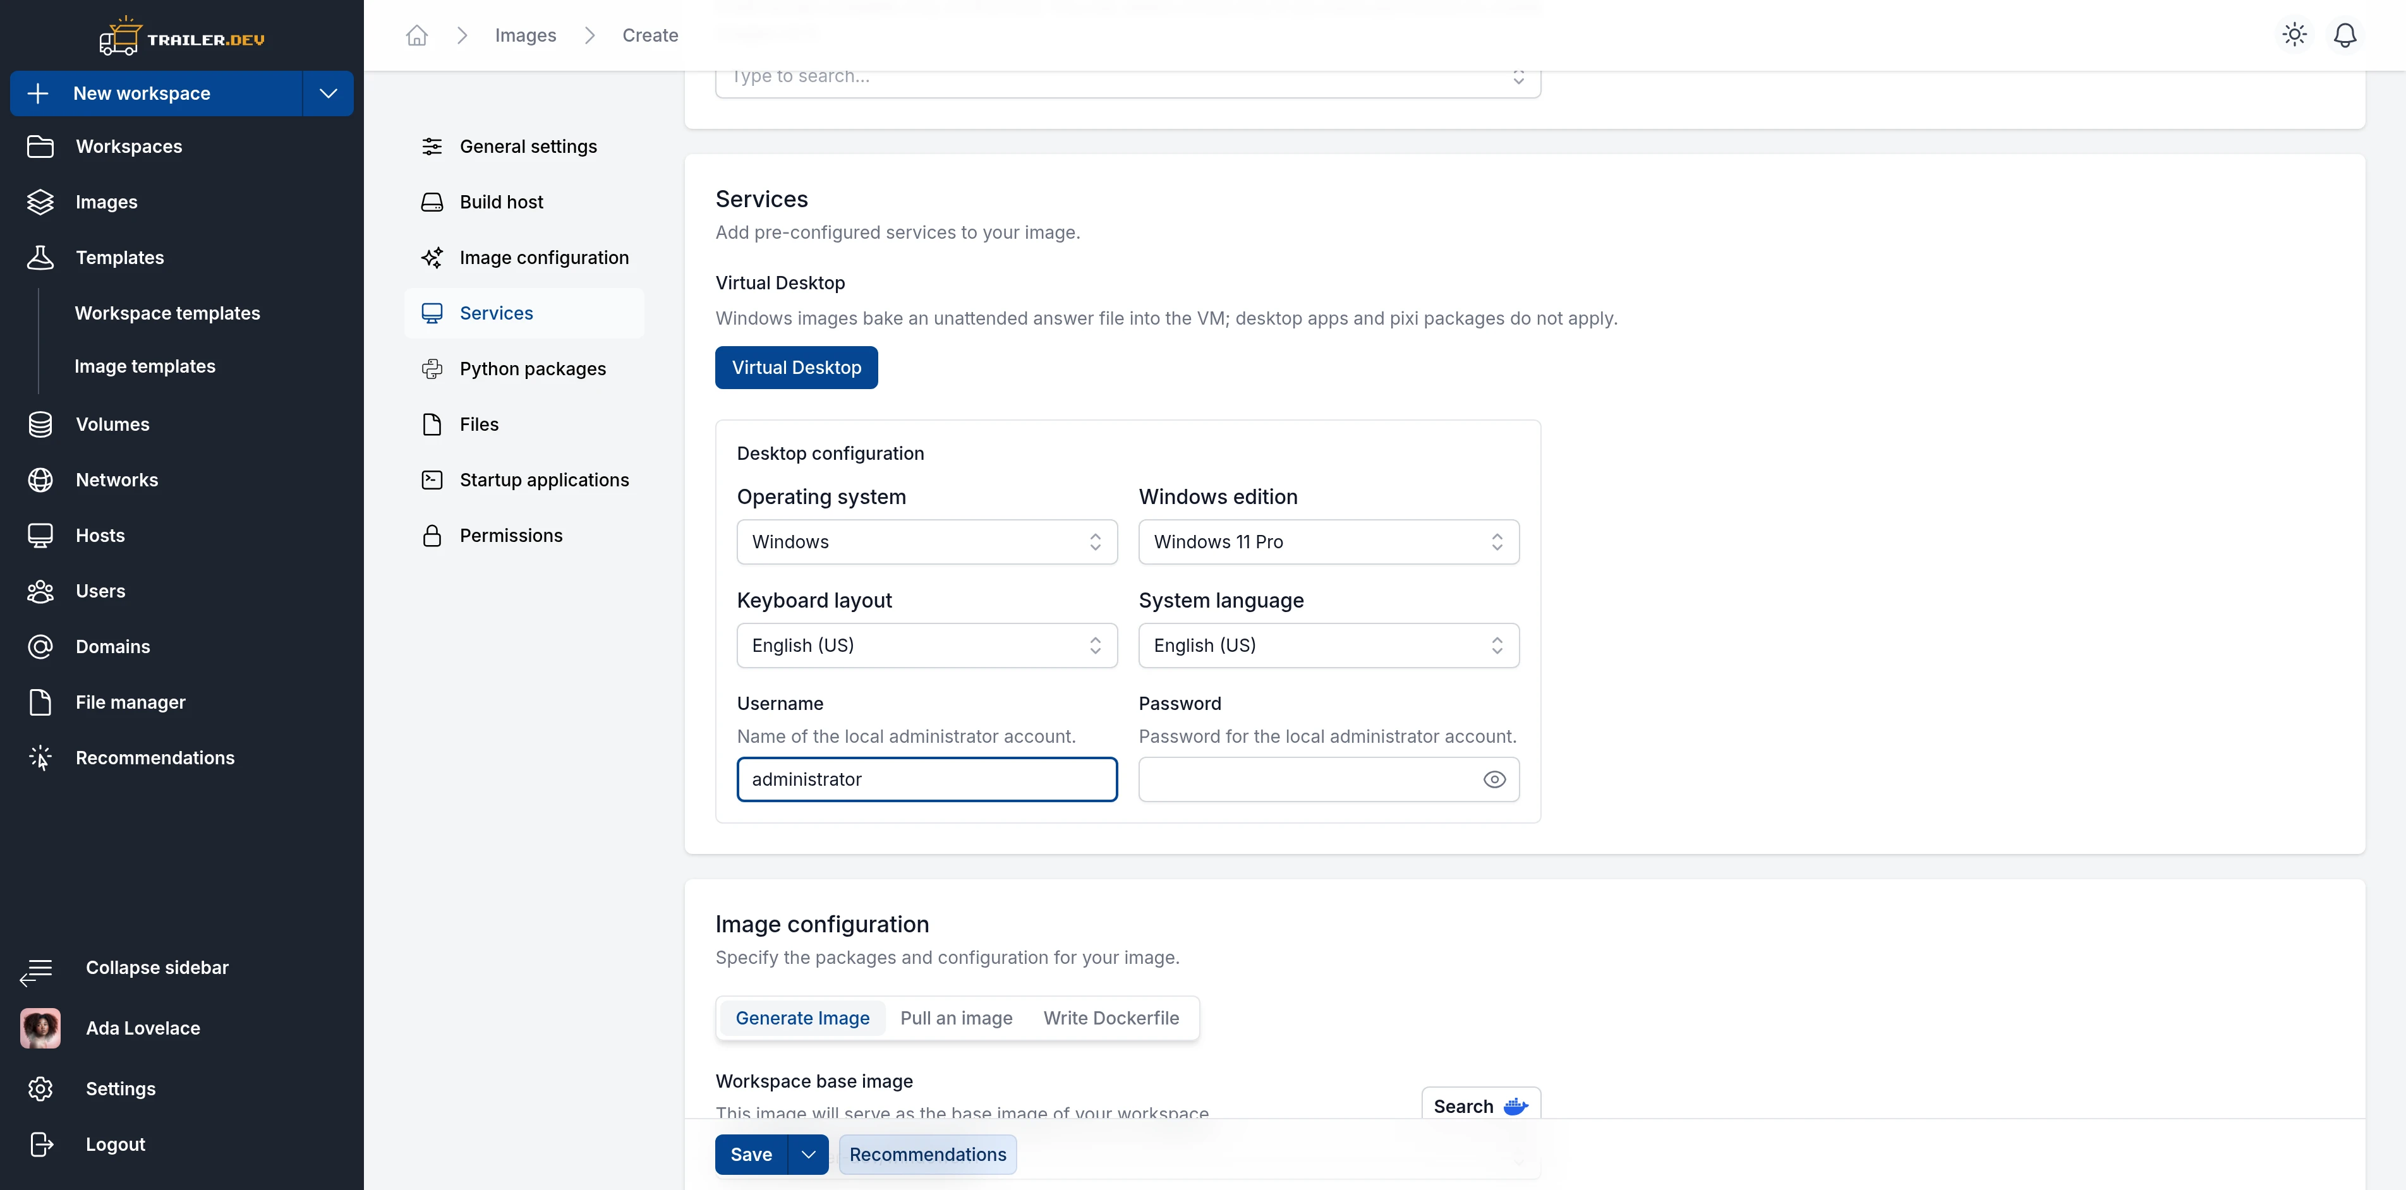
Task: Click the Templates flask icon
Action: (40, 258)
